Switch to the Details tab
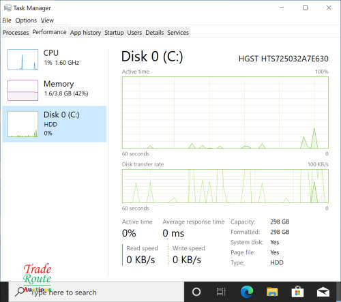 [155, 33]
